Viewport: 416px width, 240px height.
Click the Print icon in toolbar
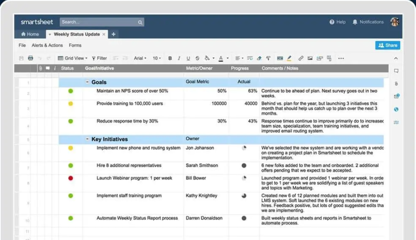point(30,58)
